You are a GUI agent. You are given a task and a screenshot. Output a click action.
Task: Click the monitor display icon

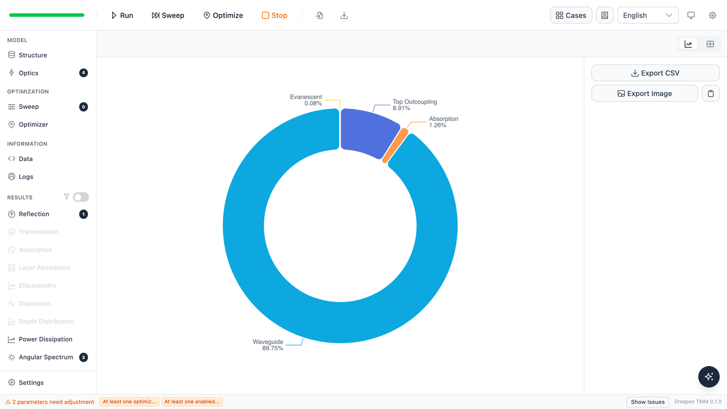point(691,15)
